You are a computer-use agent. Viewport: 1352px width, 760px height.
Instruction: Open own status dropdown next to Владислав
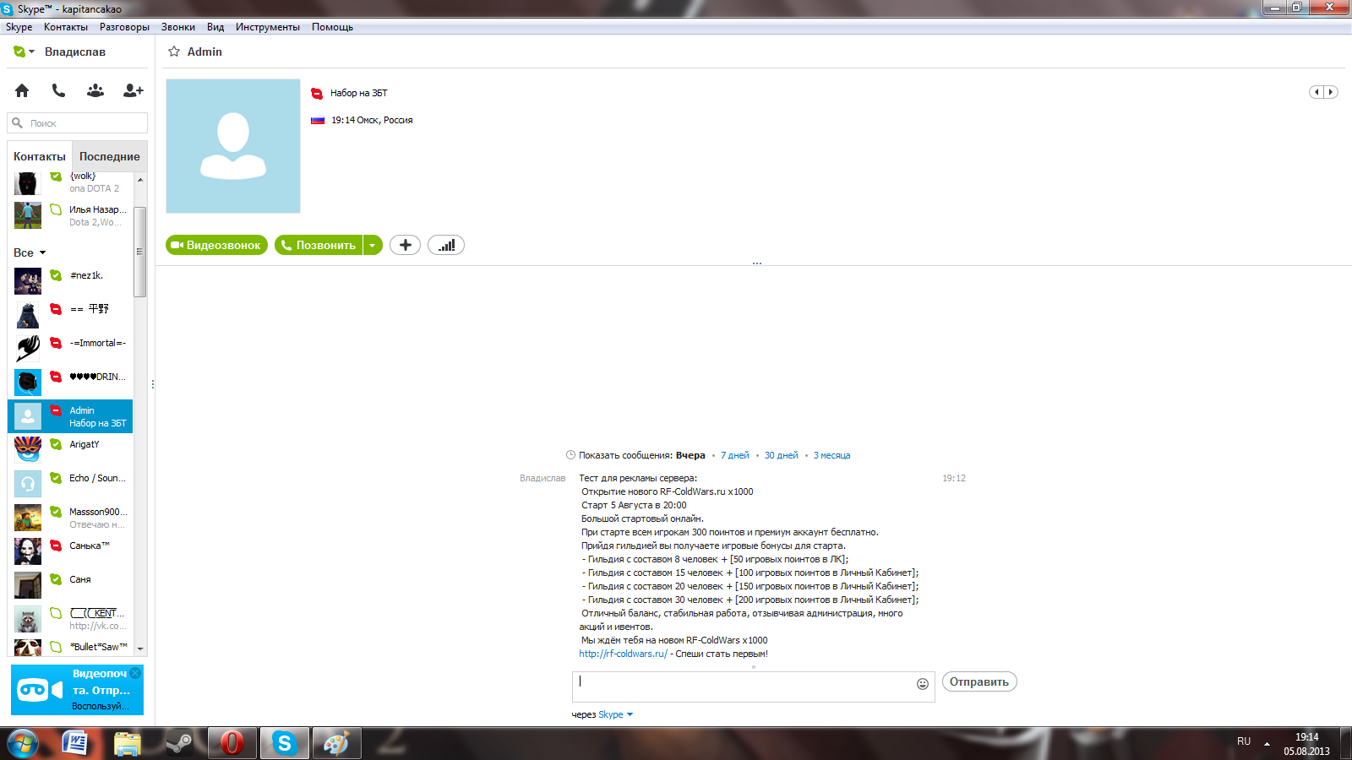click(x=24, y=52)
